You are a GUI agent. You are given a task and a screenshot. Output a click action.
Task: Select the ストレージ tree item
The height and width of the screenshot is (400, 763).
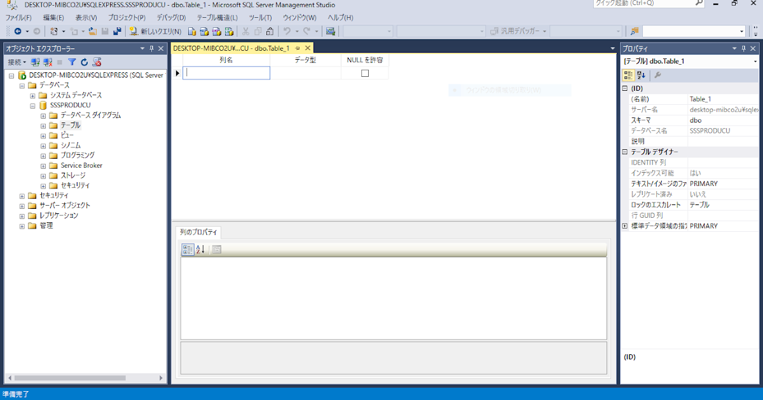tap(73, 176)
